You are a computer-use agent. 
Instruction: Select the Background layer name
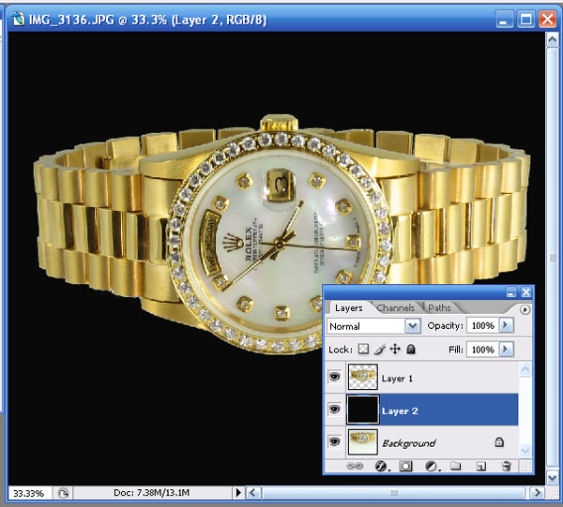click(x=408, y=443)
